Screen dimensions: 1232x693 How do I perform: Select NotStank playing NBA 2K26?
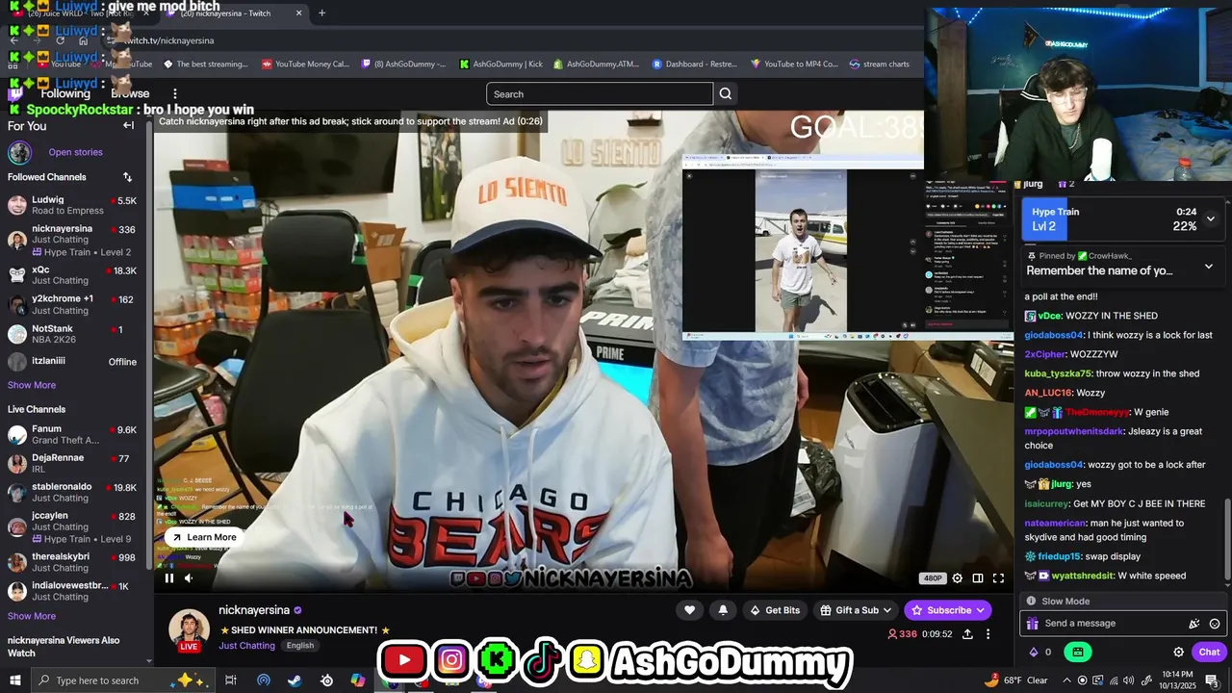[72, 334]
